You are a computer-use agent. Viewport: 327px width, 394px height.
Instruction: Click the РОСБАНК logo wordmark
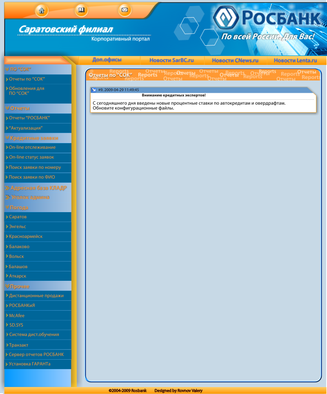coord(281,18)
